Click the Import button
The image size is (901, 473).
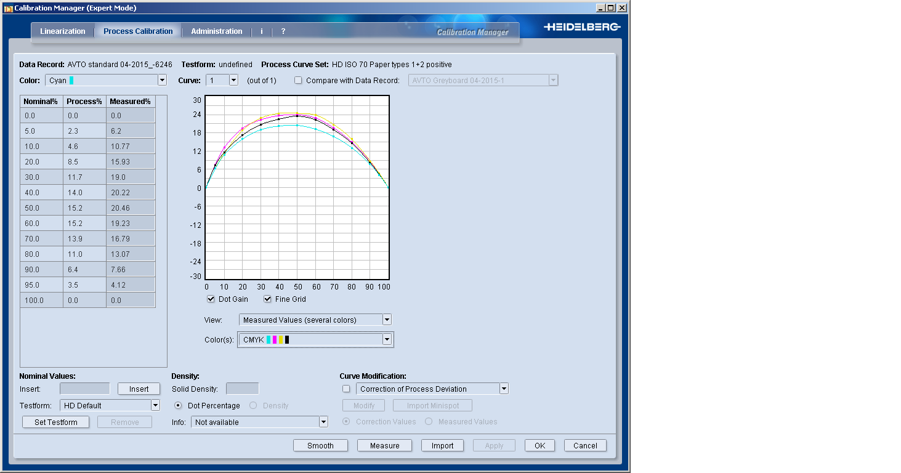442,445
